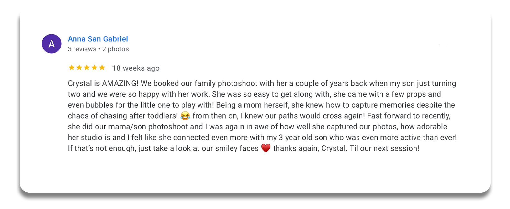Select the second gold rating star
The height and width of the screenshot is (209, 510).
click(79, 68)
